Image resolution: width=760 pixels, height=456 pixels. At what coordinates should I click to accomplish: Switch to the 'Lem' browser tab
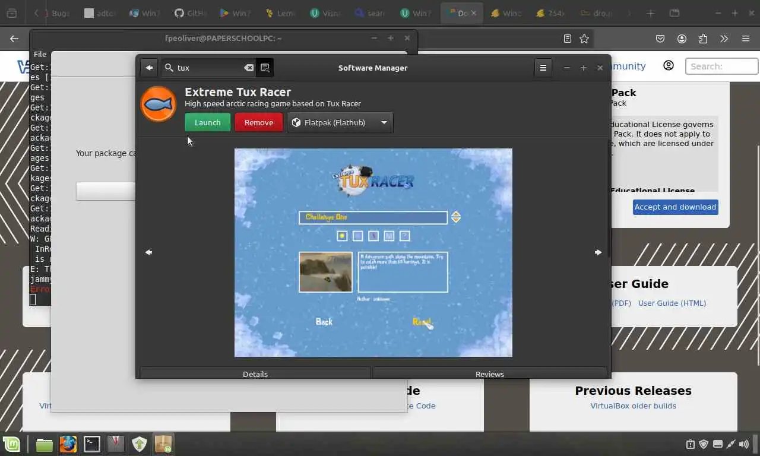coord(280,13)
